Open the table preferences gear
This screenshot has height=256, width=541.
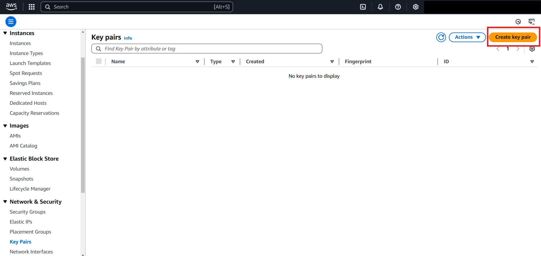[x=532, y=49]
